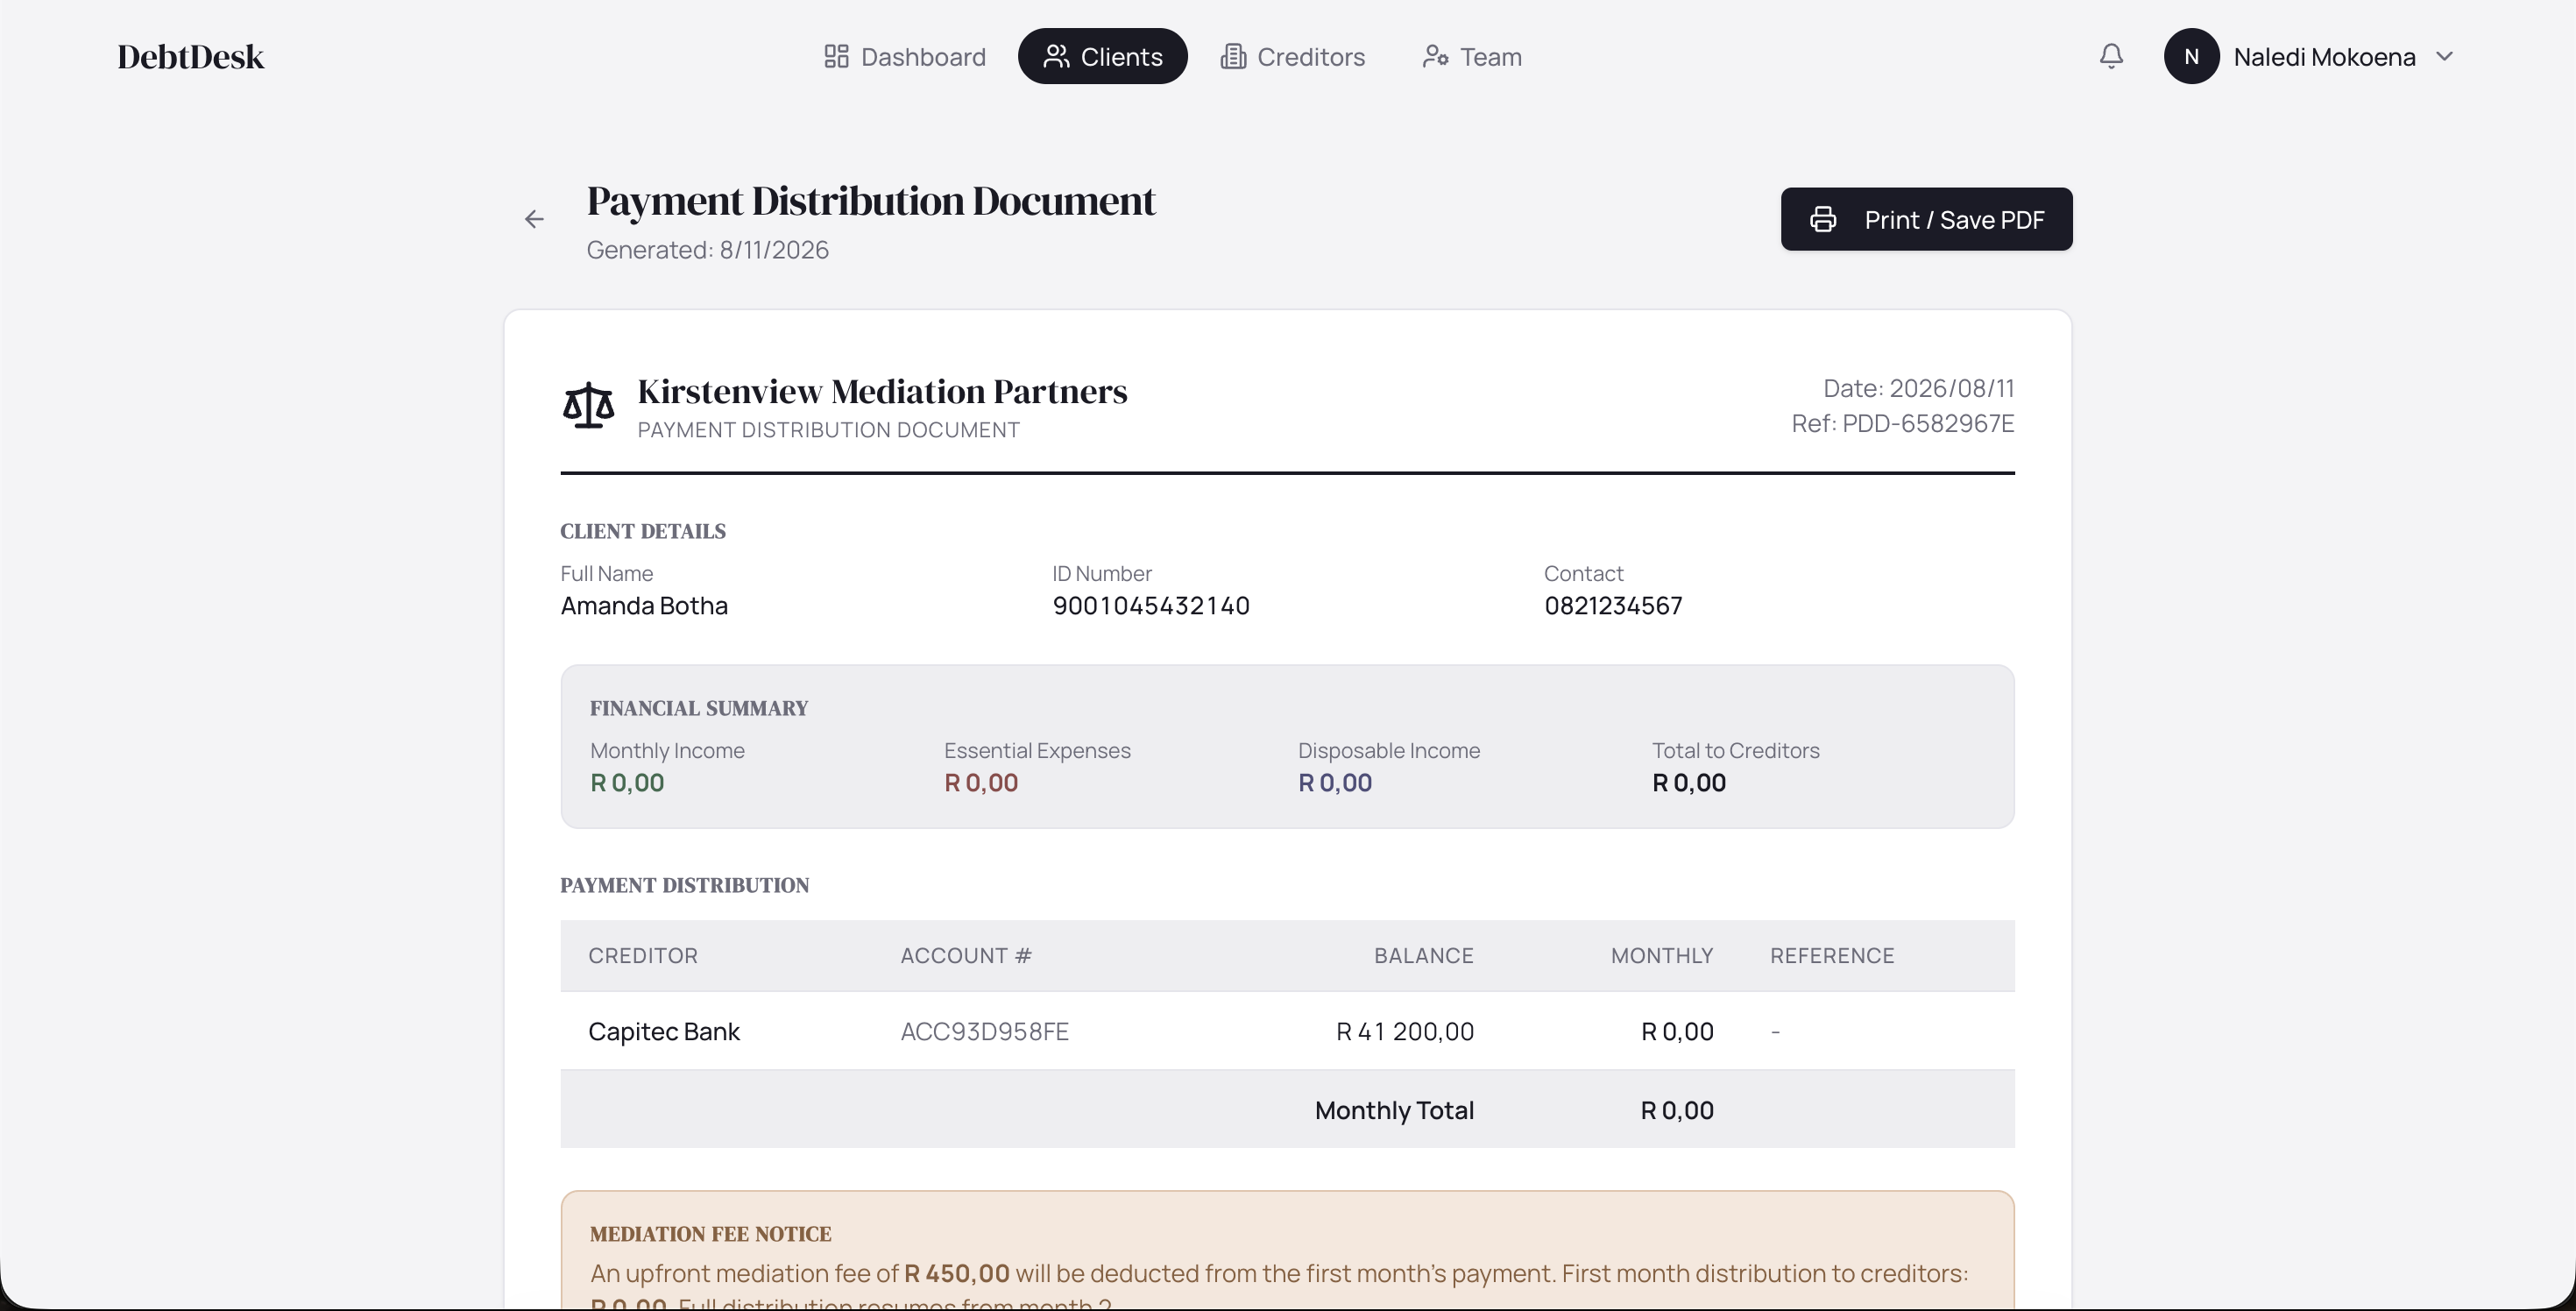Click the Capitec Bank row cell

pos(664,1031)
